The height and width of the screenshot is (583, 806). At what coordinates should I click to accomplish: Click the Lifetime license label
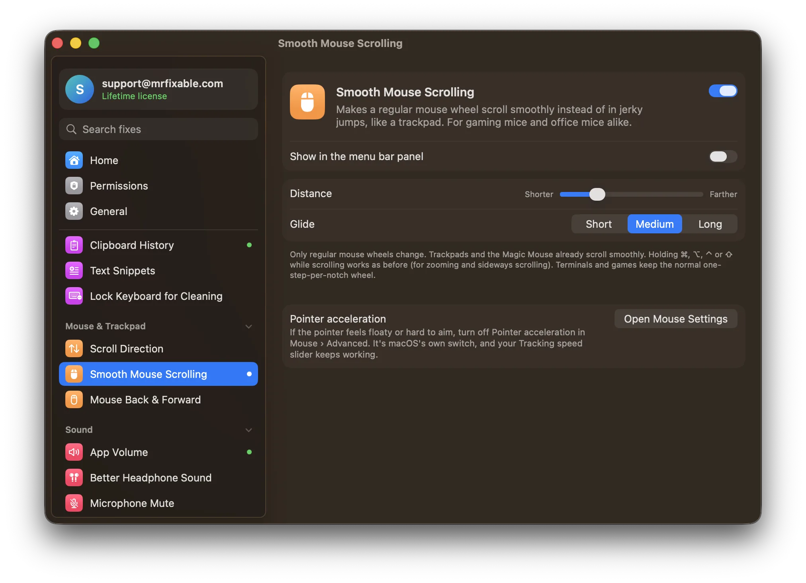pos(134,96)
